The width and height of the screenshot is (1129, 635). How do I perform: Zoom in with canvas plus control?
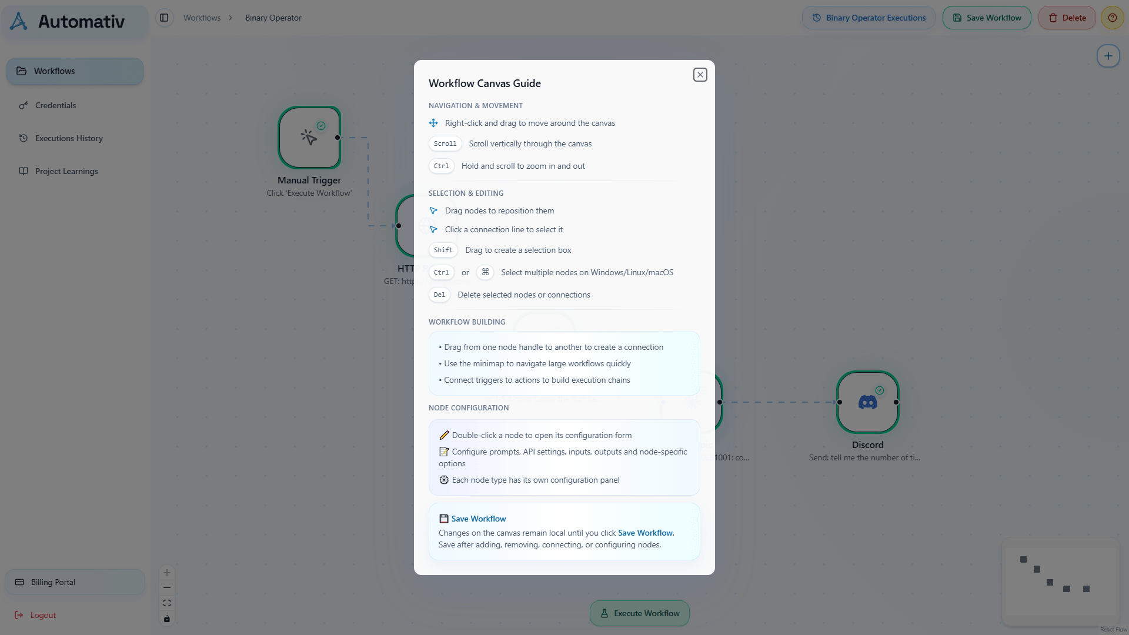[167, 573]
